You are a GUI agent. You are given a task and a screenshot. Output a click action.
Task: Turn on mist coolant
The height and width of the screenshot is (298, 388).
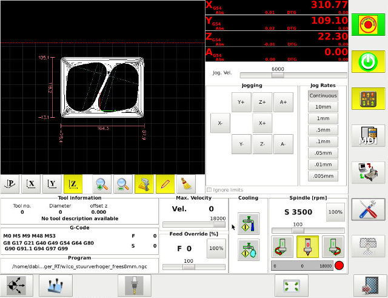click(x=248, y=249)
